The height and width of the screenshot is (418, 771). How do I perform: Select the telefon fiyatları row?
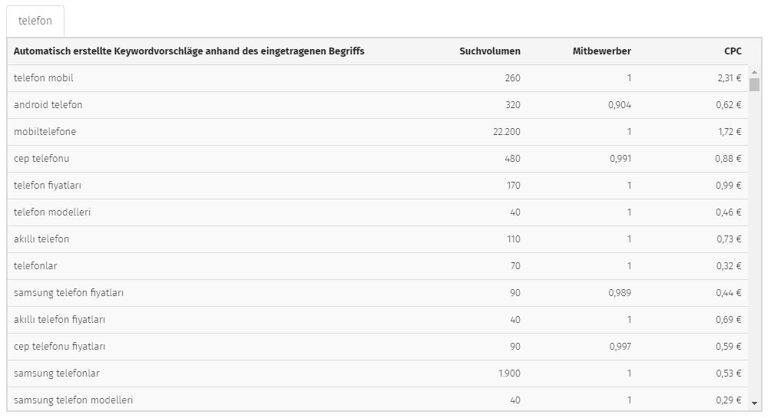click(378, 186)
